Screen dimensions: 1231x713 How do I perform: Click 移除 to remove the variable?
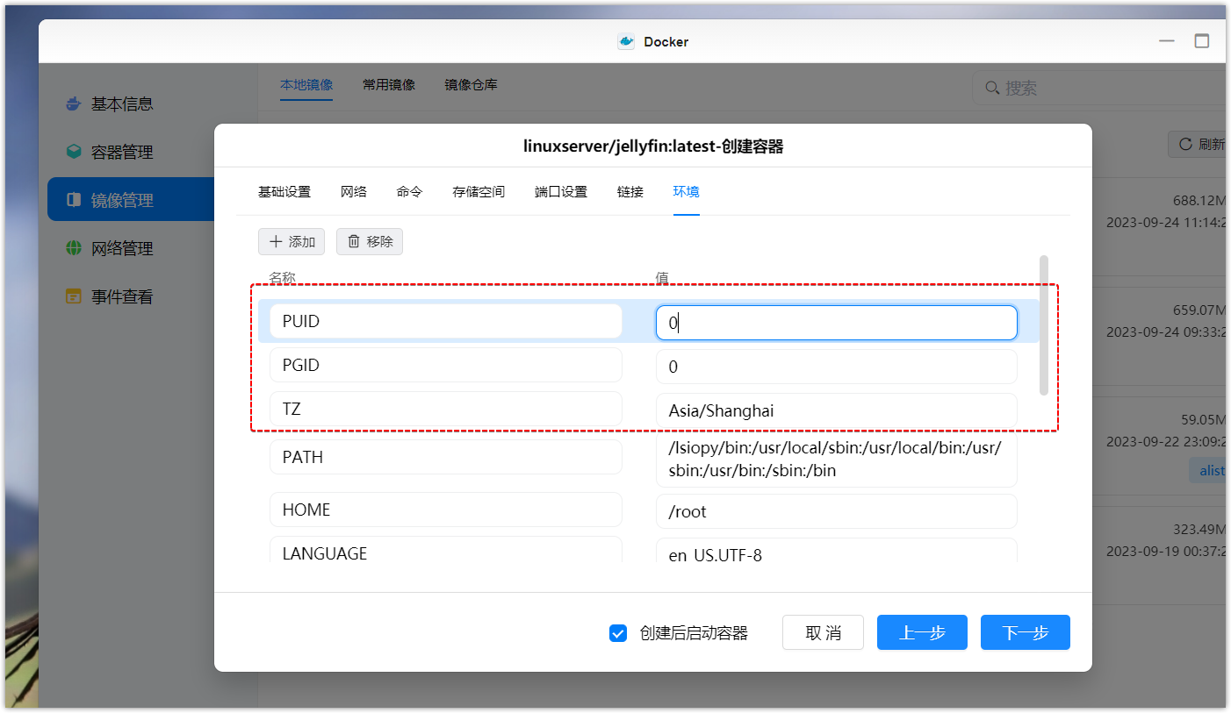point(370,241)
